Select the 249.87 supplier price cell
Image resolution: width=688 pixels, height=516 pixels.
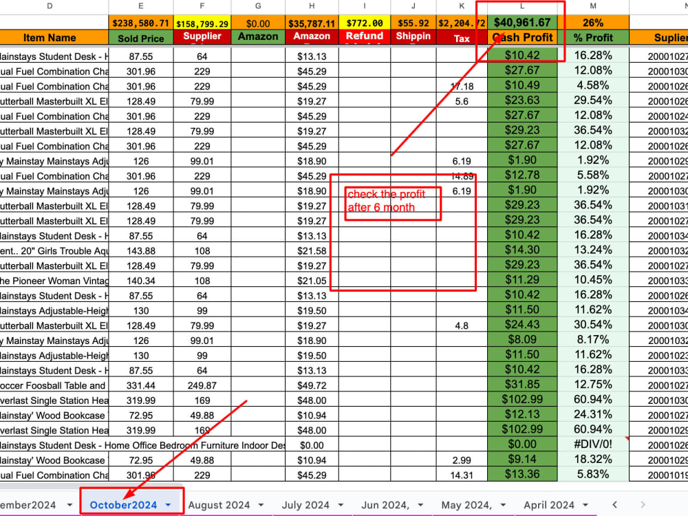202,385
